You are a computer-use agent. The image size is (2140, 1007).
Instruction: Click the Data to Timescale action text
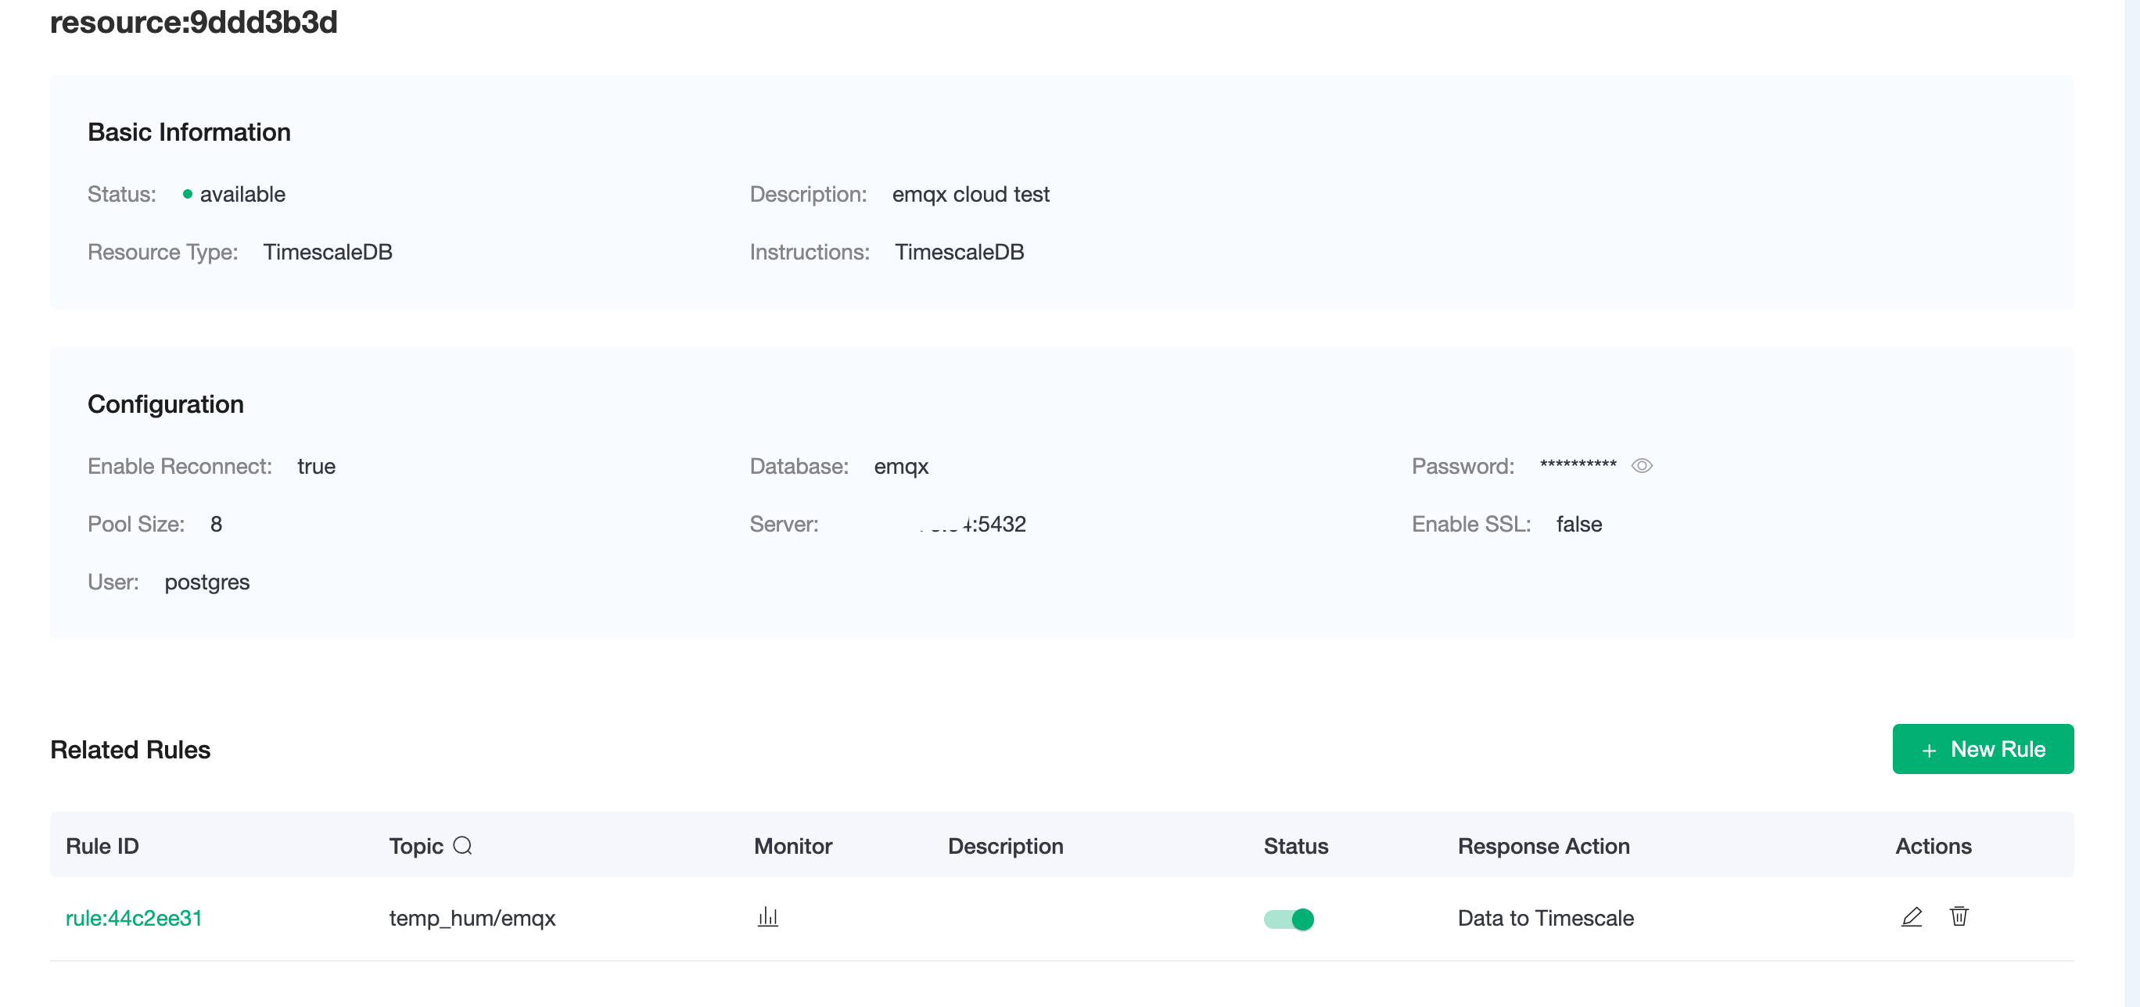coord(1546,917)
